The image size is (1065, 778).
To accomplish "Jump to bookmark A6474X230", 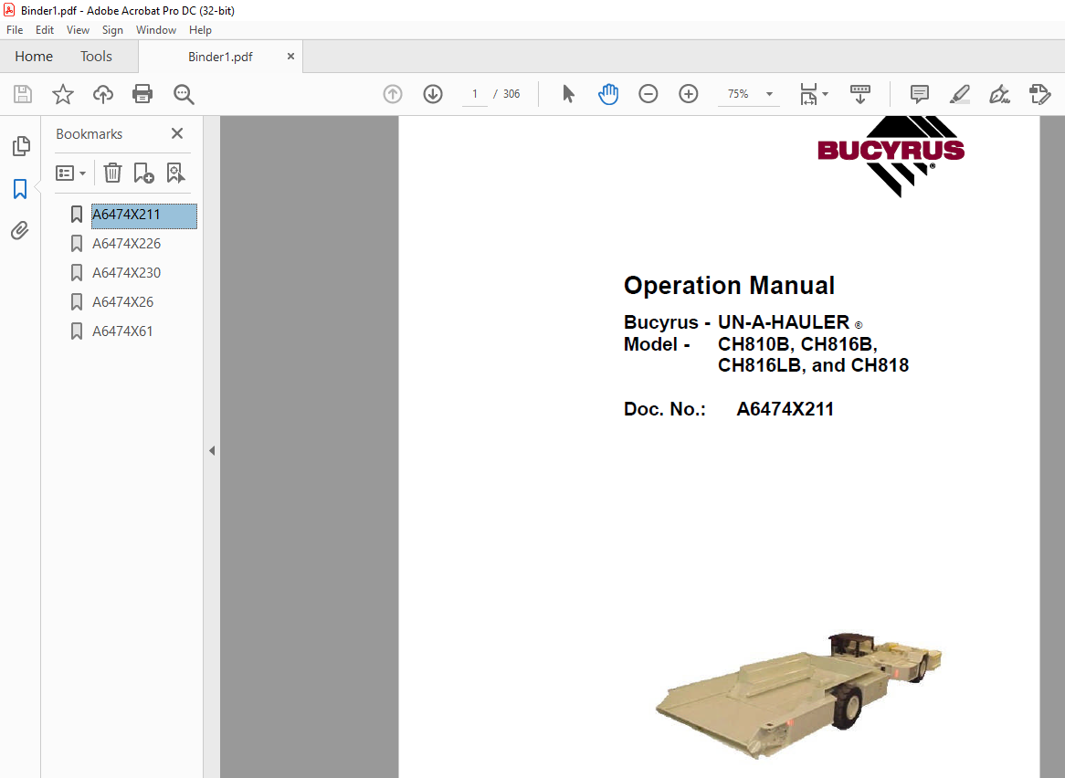I will click(126, 273).
